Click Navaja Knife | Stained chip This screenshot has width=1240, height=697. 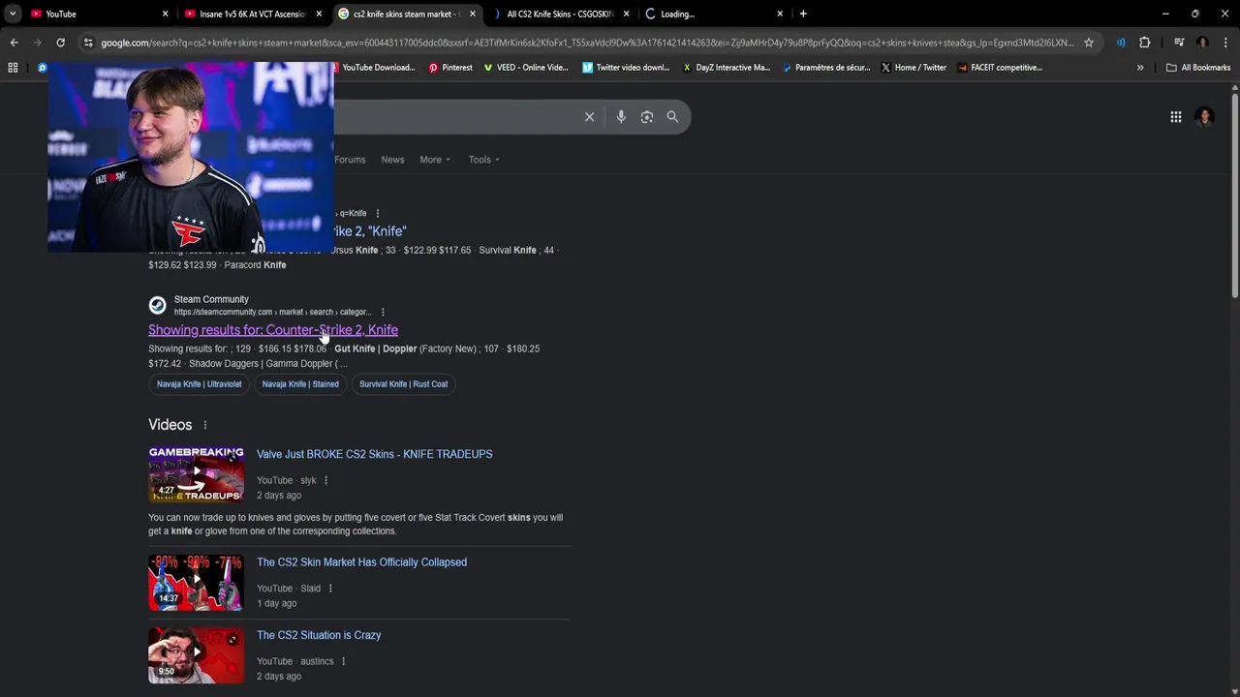(x=300, y=384)
